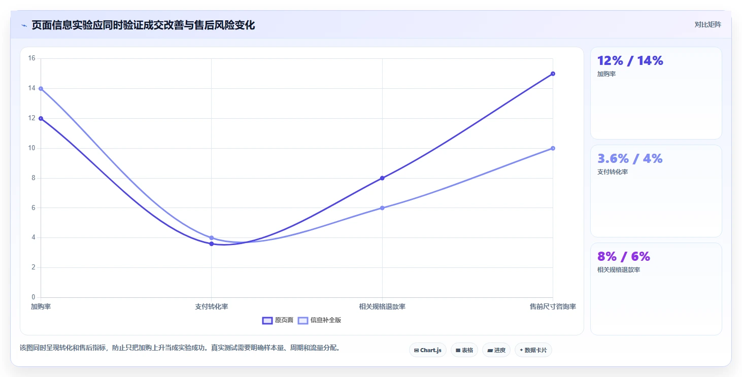Screen dimensions: 742x377
Task: Click the y-axis value 16
Action: coord(31,58)
